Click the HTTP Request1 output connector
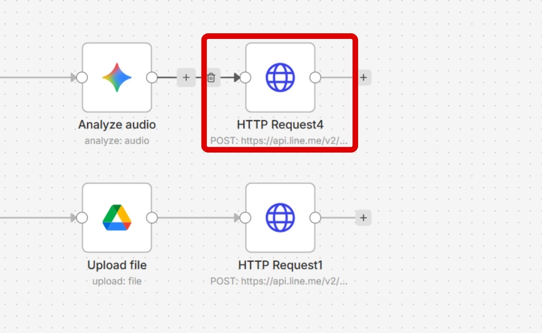Image resolution: width=542 pixels, height=333 pixels. 315,217
